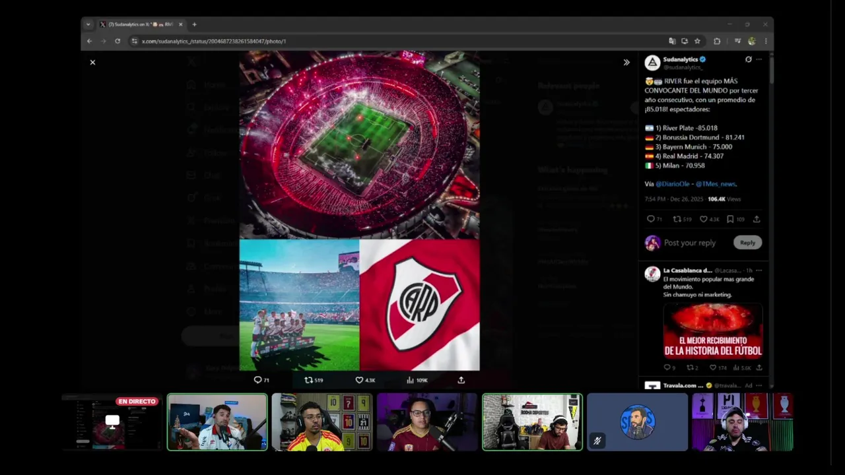Open the more options menu on Sudanalytics post
Screen dimensions: 845x475
(759, 59)
